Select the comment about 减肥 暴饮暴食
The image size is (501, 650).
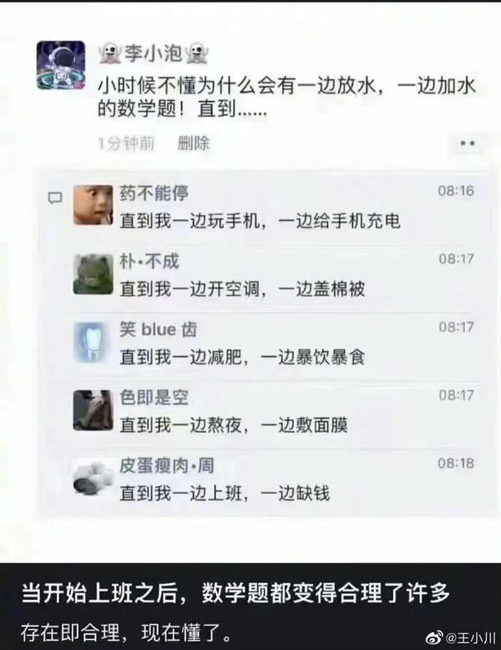point(242,357)
